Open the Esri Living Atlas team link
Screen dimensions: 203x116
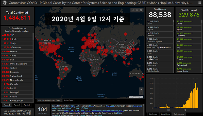coord(138,106)
